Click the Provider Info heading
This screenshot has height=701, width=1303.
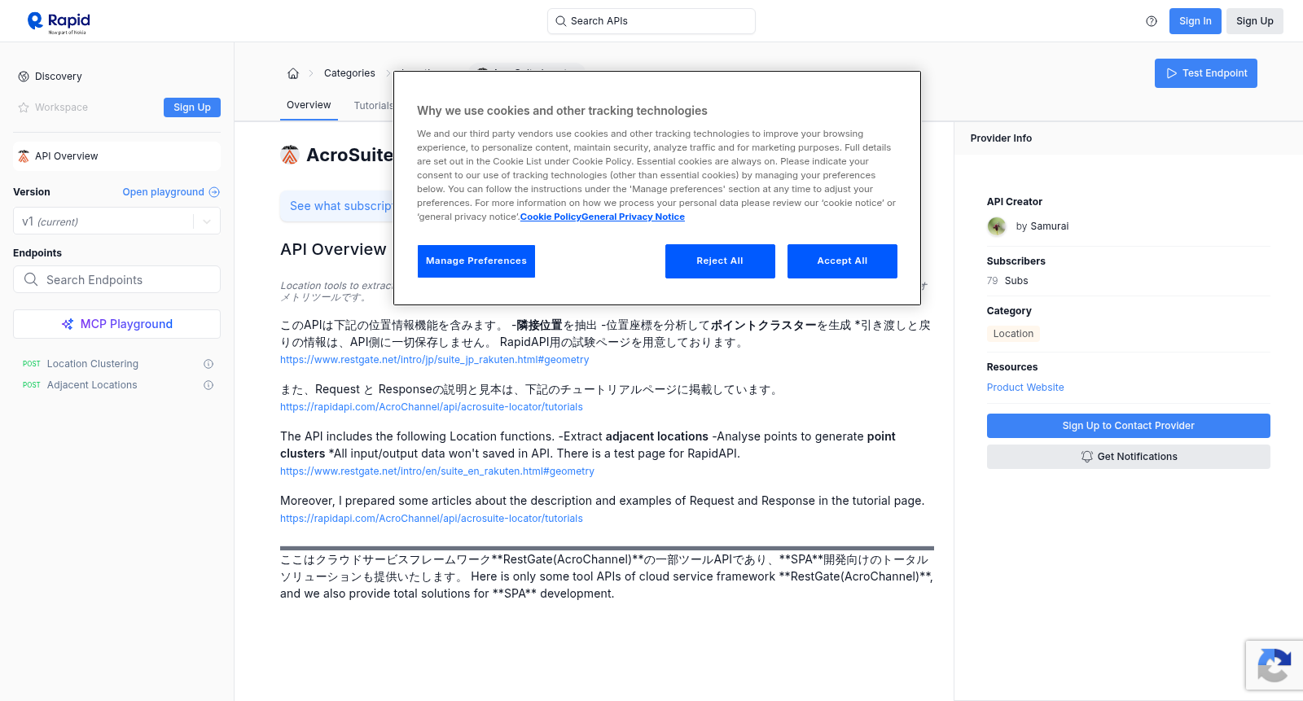[1001, 138]
